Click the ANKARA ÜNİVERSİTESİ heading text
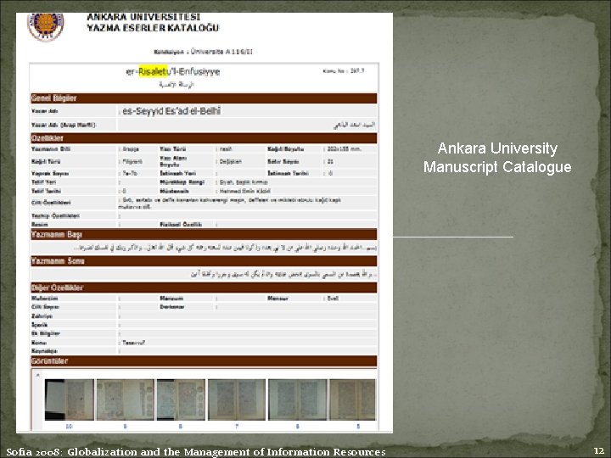 tap(143, 17)
